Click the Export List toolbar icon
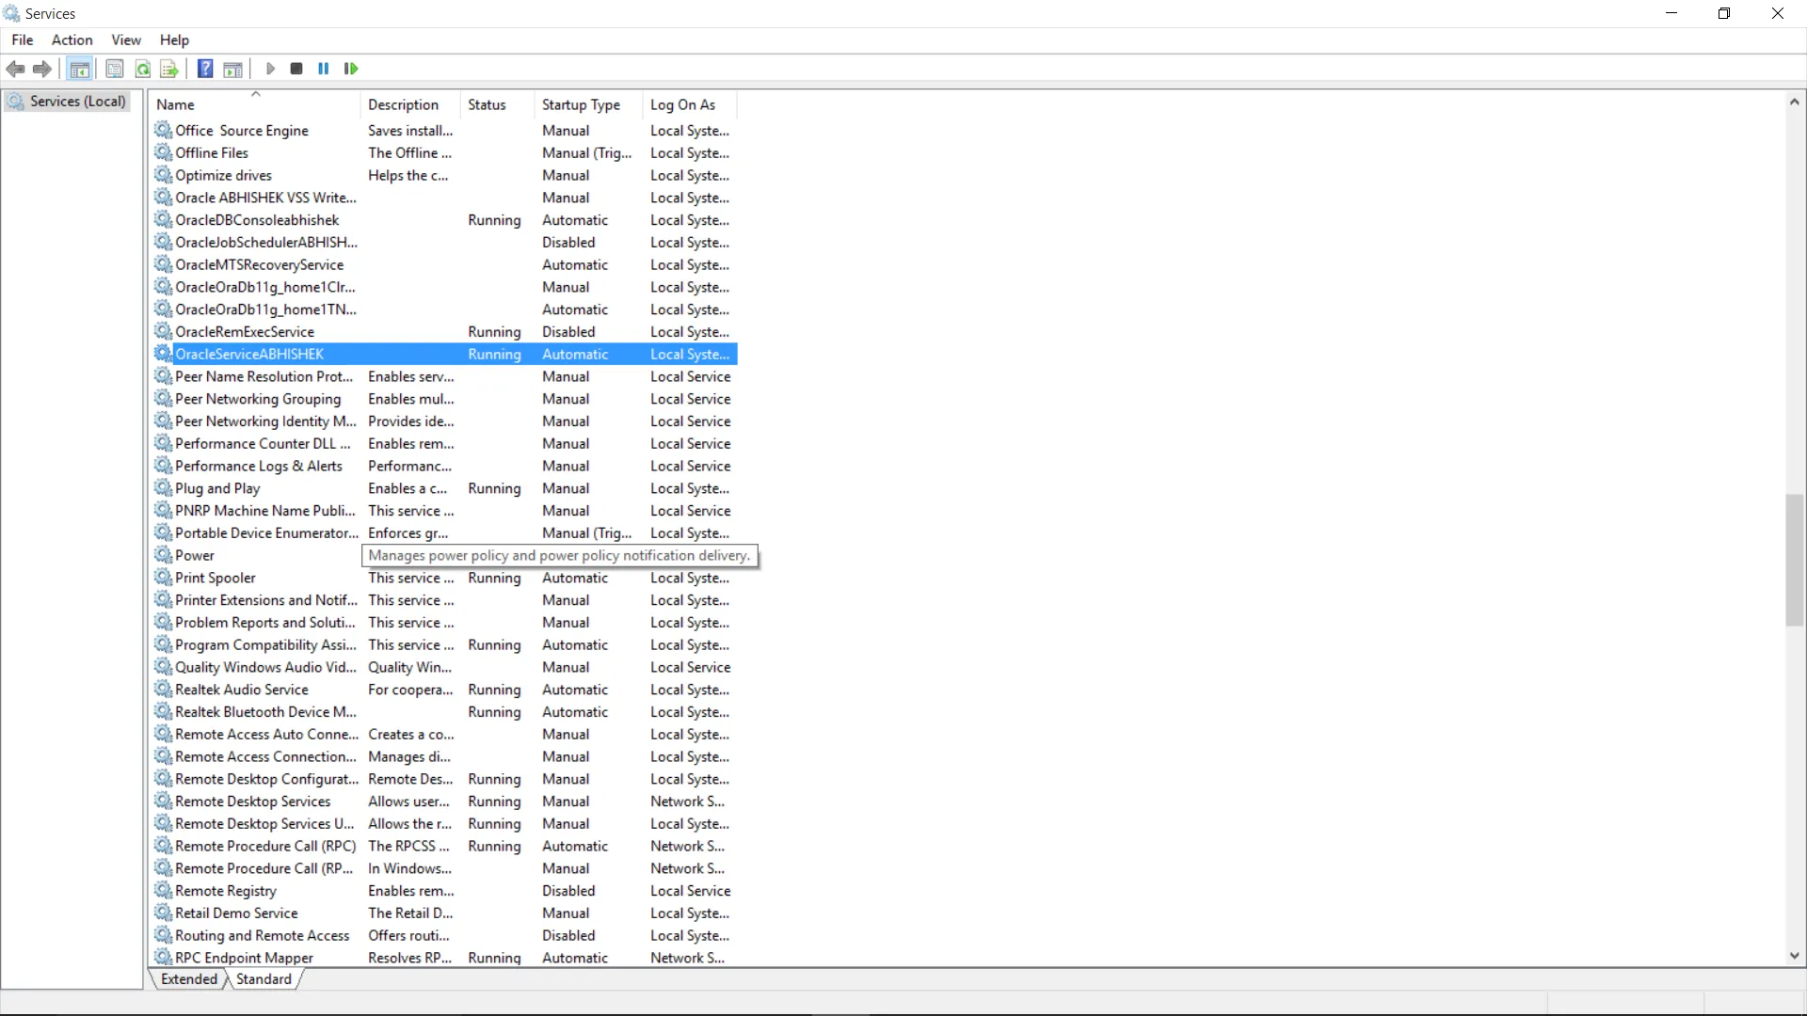The height and width of the screenshot is (1016, 1807). [x=169, y=69]
